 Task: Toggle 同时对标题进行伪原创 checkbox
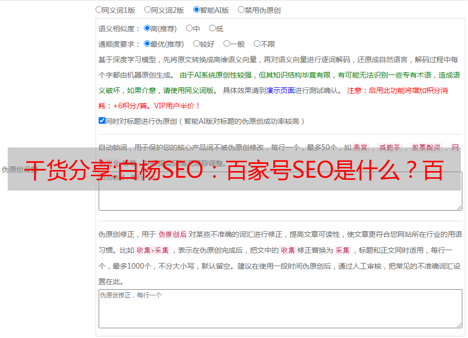[102, 121]
